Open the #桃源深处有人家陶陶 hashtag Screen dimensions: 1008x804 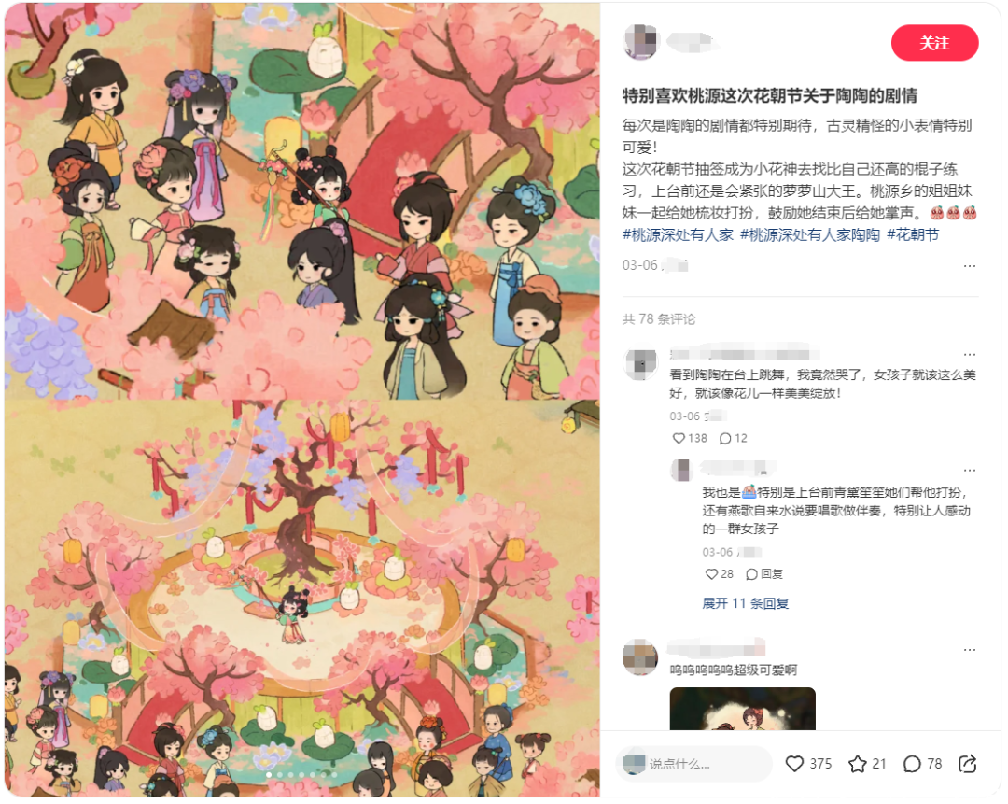pyautogui.click(x=810, y=234)
